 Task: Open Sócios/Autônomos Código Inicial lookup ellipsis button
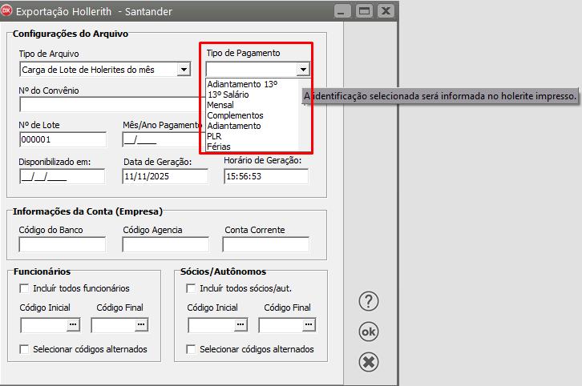point(241,324)
